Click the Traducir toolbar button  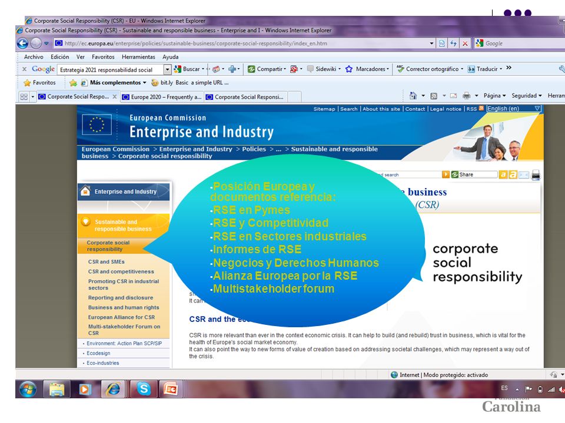coord(484,69)
